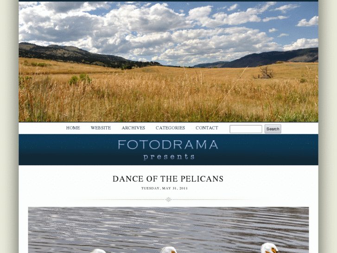337x253 pixels.
Task: Focus the search text field
Action: click(x=246, y=129)
